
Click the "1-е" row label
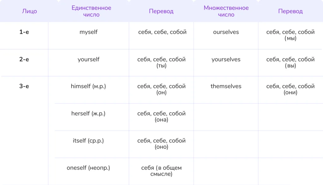click(x=24, y=32)
